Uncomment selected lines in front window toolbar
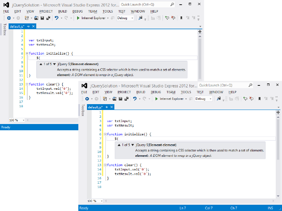This screenshot has height=211, width=282. click(x=251, y=99)
